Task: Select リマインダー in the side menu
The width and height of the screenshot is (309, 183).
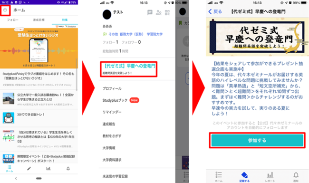Action: 112,112
